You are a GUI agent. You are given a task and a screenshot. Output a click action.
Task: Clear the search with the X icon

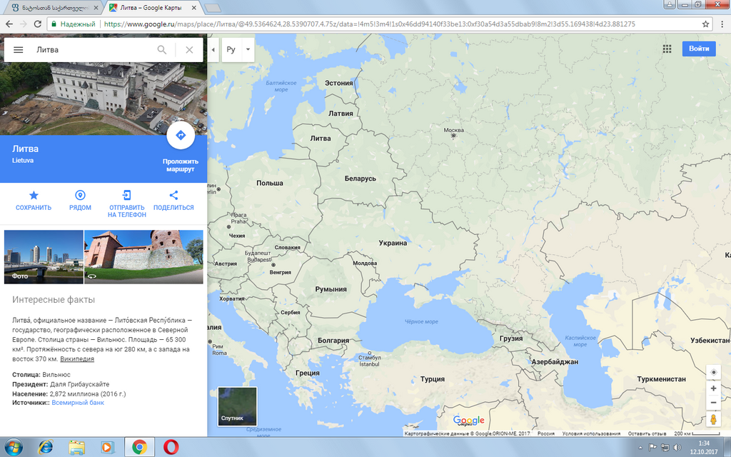tap(189, 49)
